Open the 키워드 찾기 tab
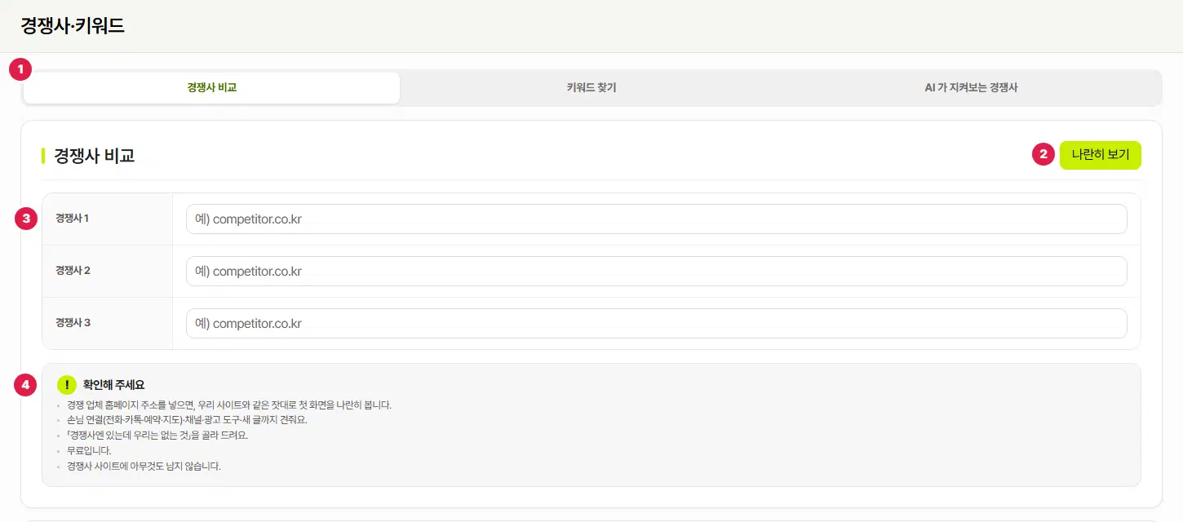 [591, 88]
